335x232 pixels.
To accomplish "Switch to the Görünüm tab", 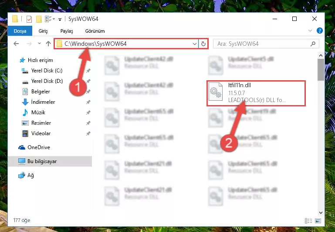I will click(x=95, y=31).
